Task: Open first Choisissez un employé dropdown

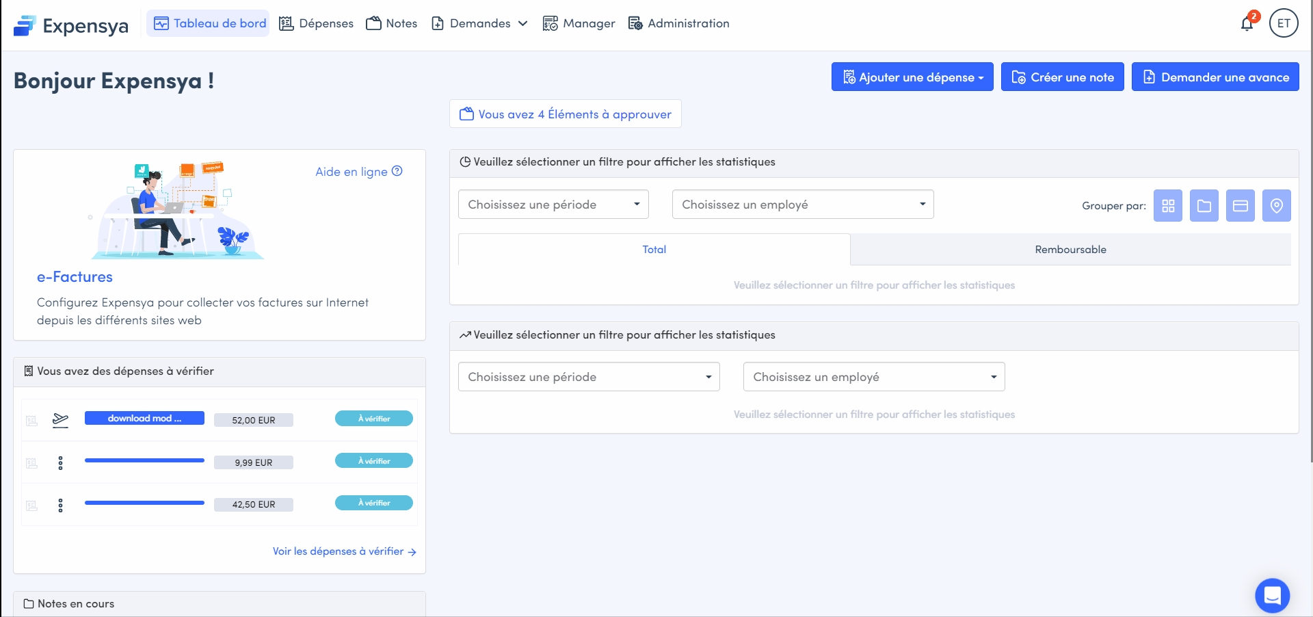Action: pos(803,205)
